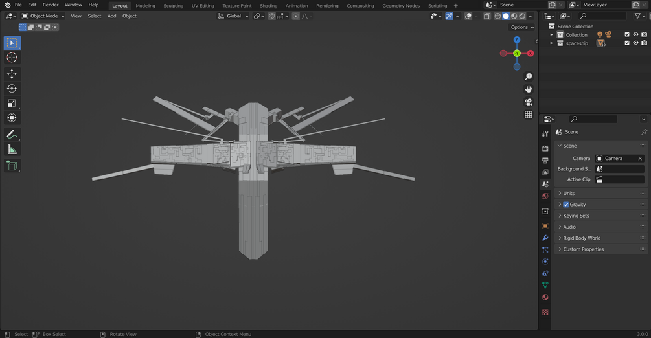The width and height of the screenshot is (651, 338).
Task: Select the Rotate tool
Action: point(12,89)
